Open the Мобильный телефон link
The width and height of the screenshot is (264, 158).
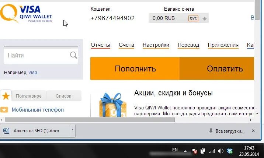(x=38, y=110)
